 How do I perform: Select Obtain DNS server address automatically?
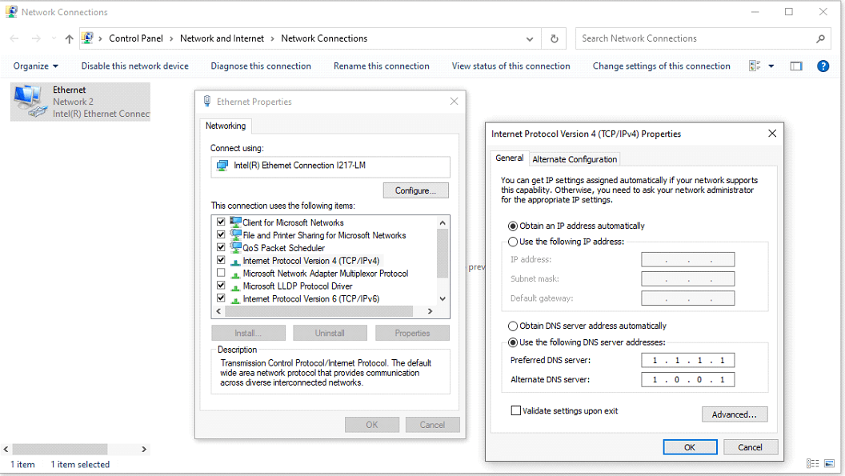point(513,326)
